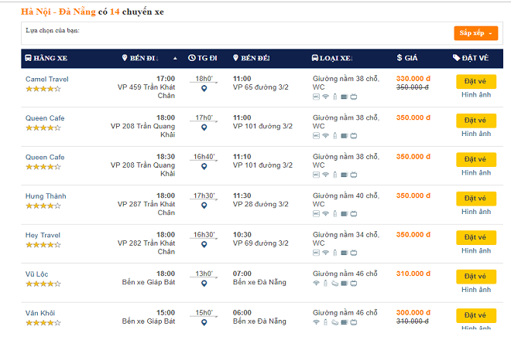
Task: Click the star rating under Vũ Lộc
Action: [43, 284]
